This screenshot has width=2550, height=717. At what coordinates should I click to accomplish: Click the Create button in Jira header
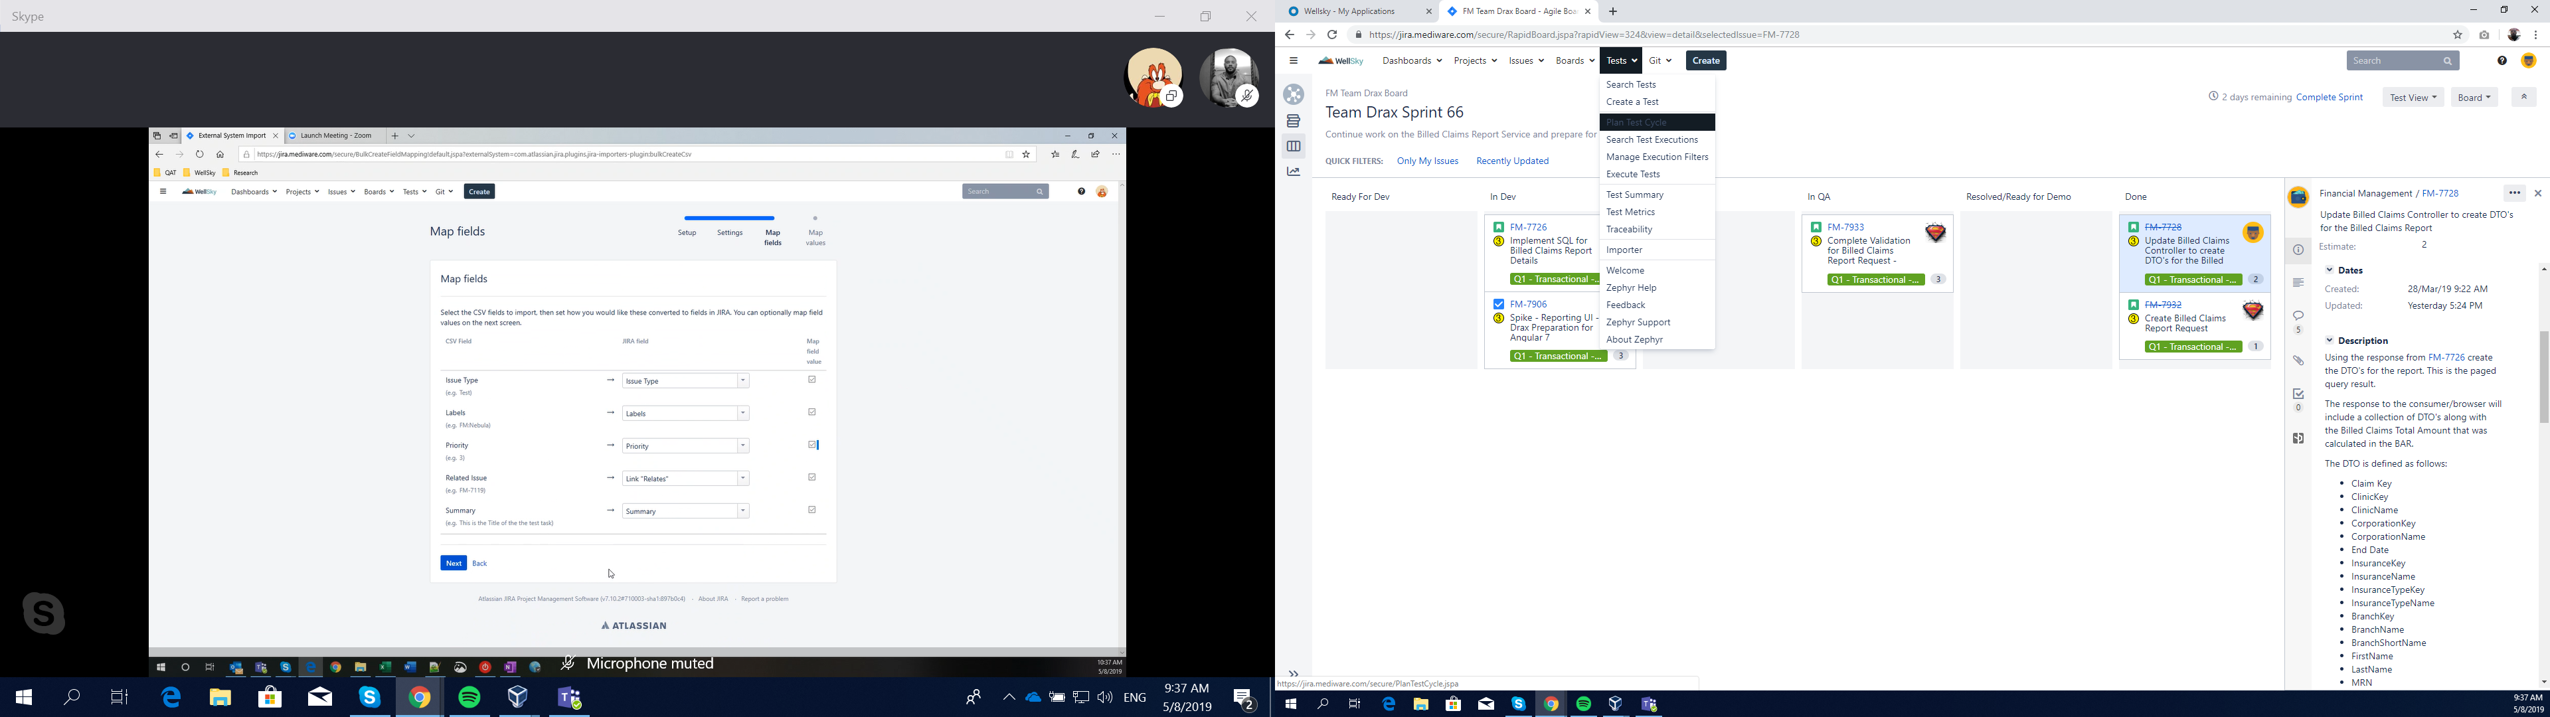pos(1705,60)
